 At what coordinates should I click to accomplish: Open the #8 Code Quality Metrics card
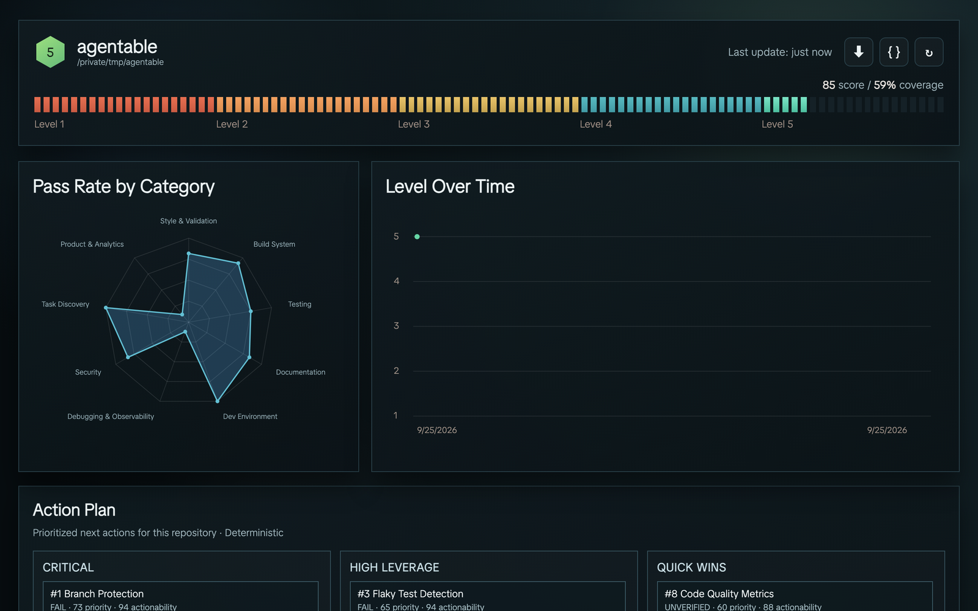(795, 596)
